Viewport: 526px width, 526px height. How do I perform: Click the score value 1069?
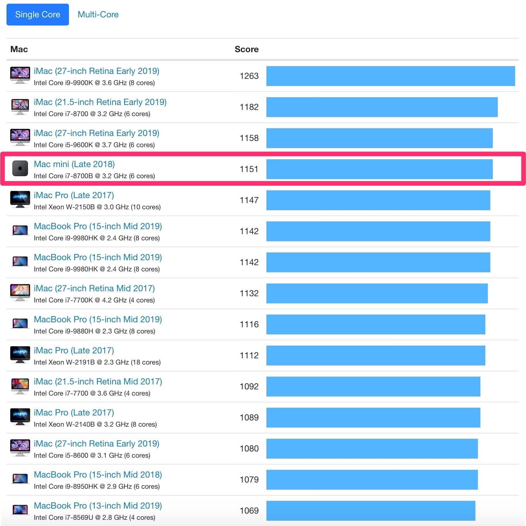click(x=249, y=511)
